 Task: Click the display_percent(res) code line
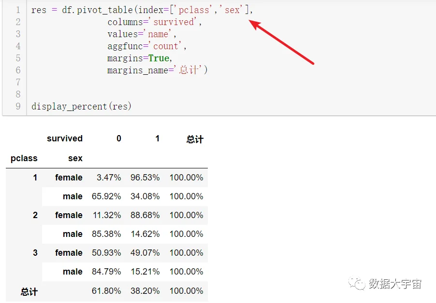tap(81, 106)
